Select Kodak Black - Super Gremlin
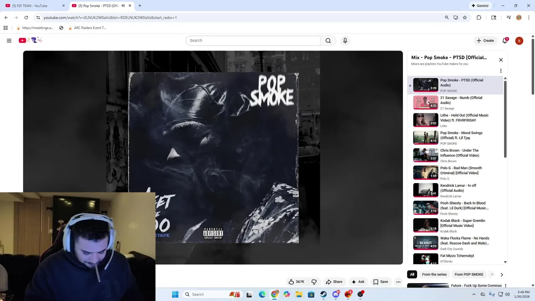This screenshot has height=301, width=535. [x=456, y=225]
